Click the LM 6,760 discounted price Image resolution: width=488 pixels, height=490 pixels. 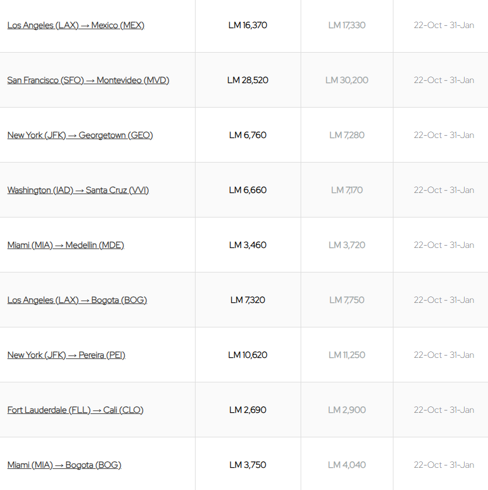pyautogui.click(x=248, y=135)
